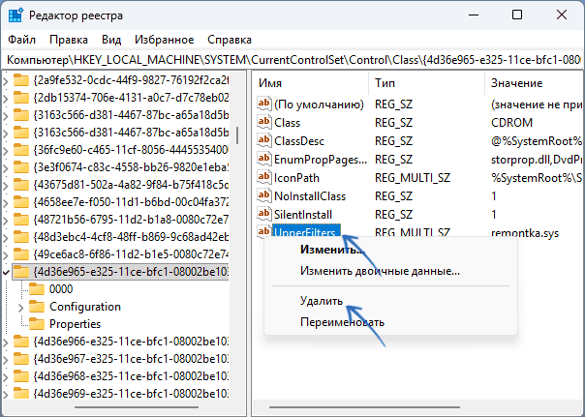Select the {49ce6ac8-6f86-11d2 key label
Viewport: 585px width, 417px height.
(131, 254)
